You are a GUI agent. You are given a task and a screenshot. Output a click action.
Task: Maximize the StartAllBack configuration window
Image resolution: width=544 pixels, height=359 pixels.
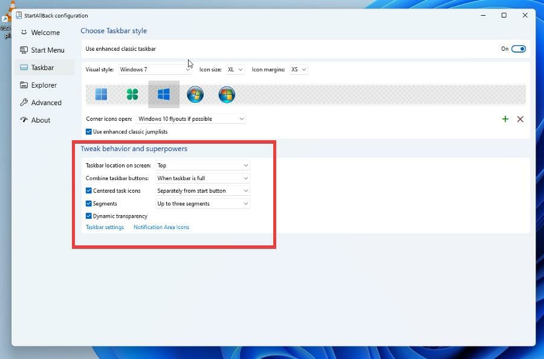coord(504,15)
